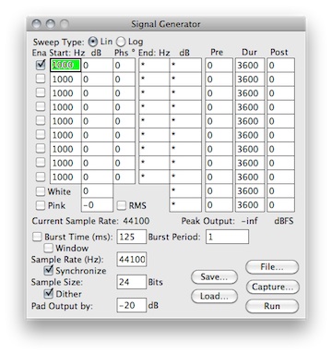This screenshot has width=332, height=355.
Task: Enable the second signal row checkbox
Action: tap(41, 79)
